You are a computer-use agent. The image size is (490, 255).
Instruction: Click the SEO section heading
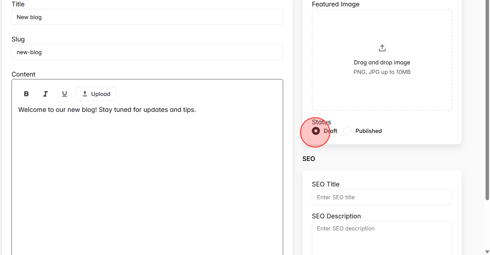coord(308,158)
